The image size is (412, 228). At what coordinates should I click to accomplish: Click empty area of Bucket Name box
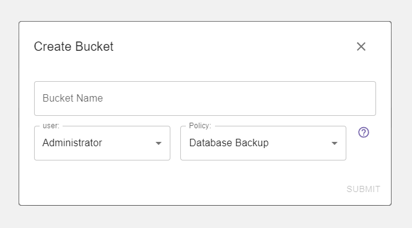[x=237, y=99]
